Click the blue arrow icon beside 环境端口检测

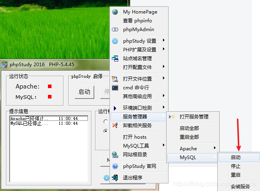[x=115, y=108]
